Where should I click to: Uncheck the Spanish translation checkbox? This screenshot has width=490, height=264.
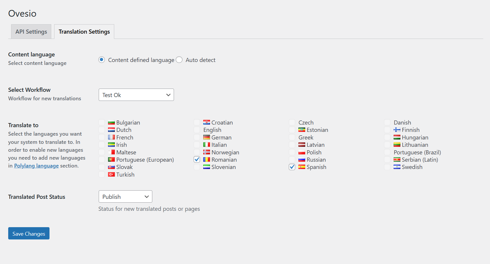point(292,167)
